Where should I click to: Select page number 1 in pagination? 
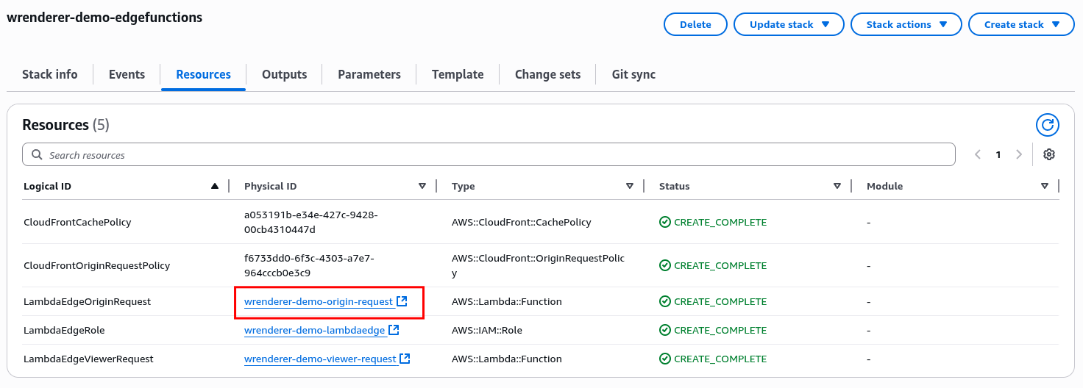(998, 154)
